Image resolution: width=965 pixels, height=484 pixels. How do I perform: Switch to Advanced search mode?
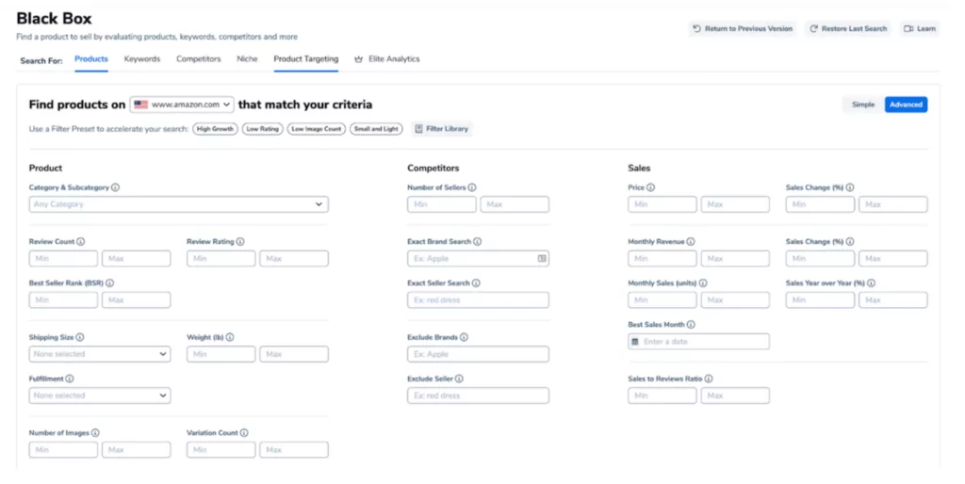point(906,105)
